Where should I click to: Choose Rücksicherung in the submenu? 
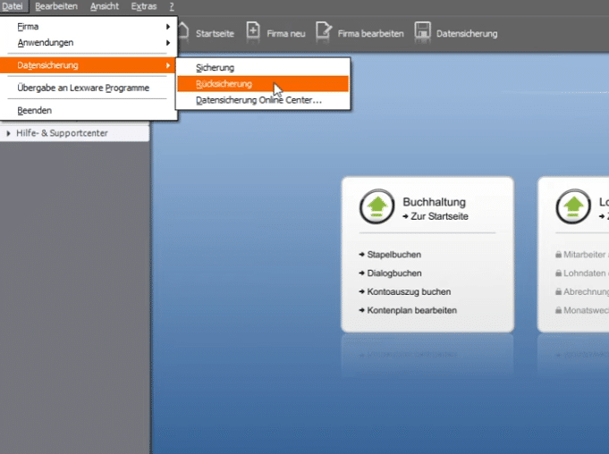pos(263,84)
